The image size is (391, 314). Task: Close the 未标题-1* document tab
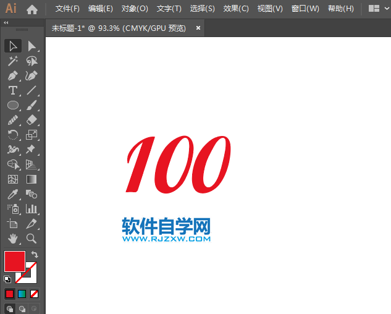click(x=198, y=28)
